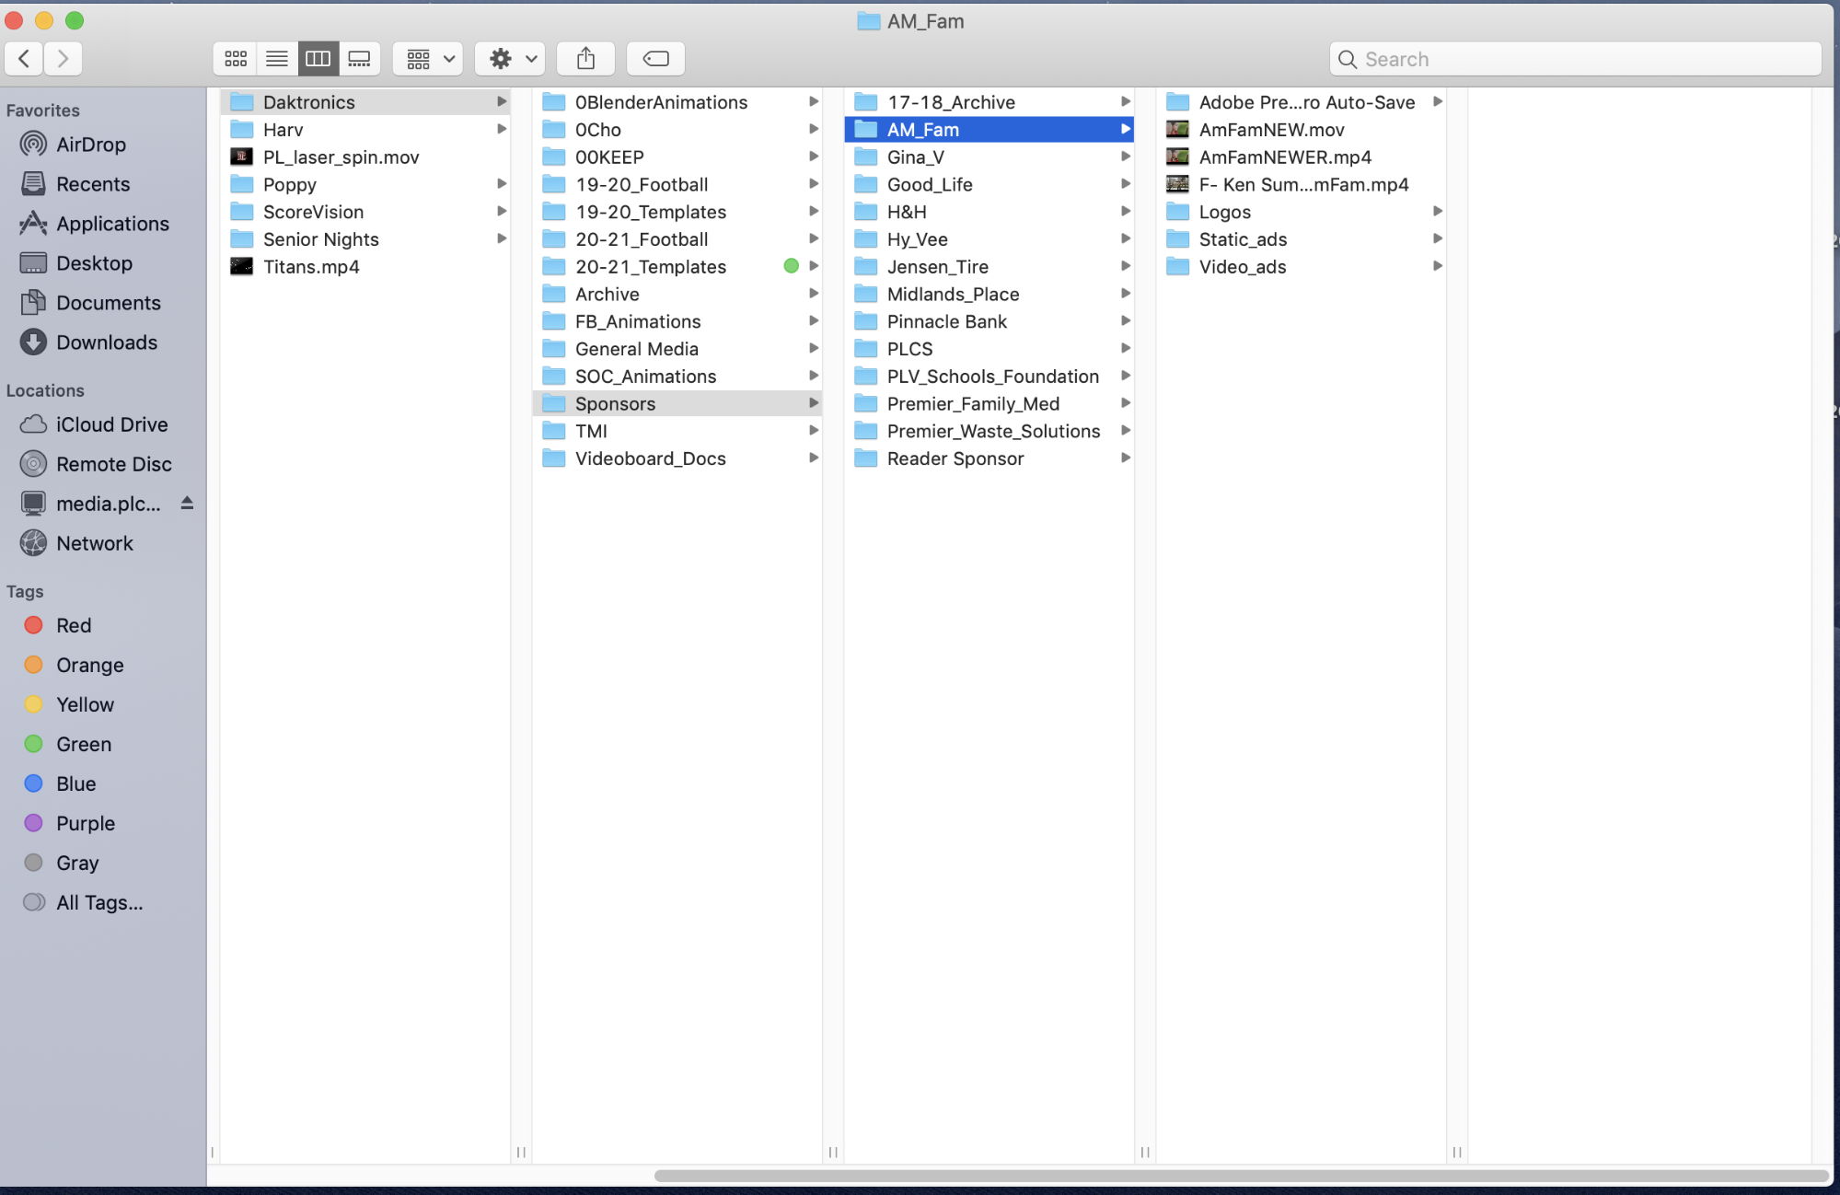Open the group-by arrangement dropdown

(429, 59)
